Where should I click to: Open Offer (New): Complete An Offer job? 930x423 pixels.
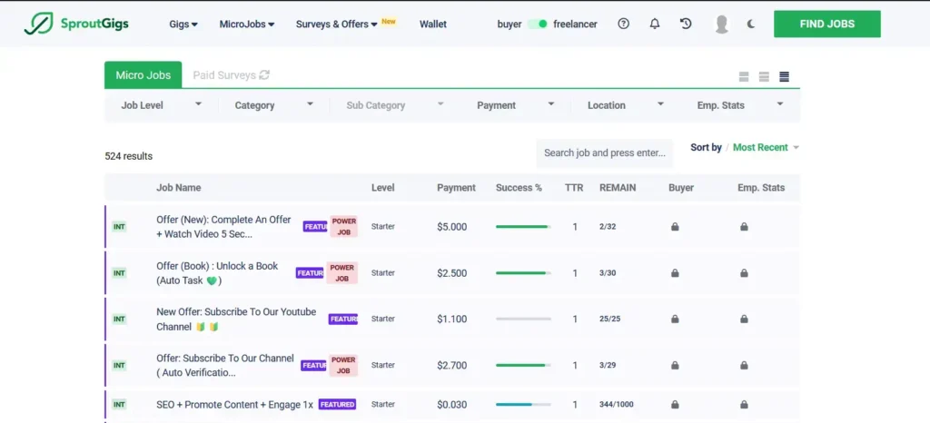click(x=223, y=226)
